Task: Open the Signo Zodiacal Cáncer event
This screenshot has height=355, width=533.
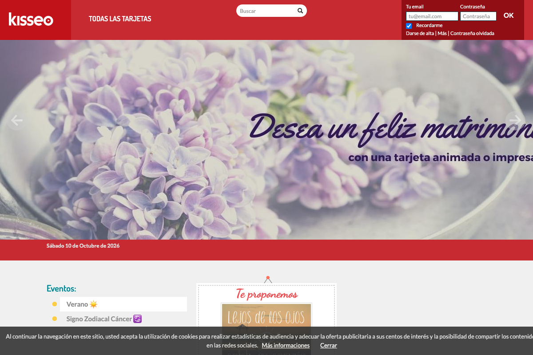Action: pos(104,319)
